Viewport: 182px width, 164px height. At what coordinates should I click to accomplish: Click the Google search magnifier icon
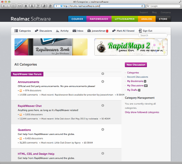tap(148, 6)
